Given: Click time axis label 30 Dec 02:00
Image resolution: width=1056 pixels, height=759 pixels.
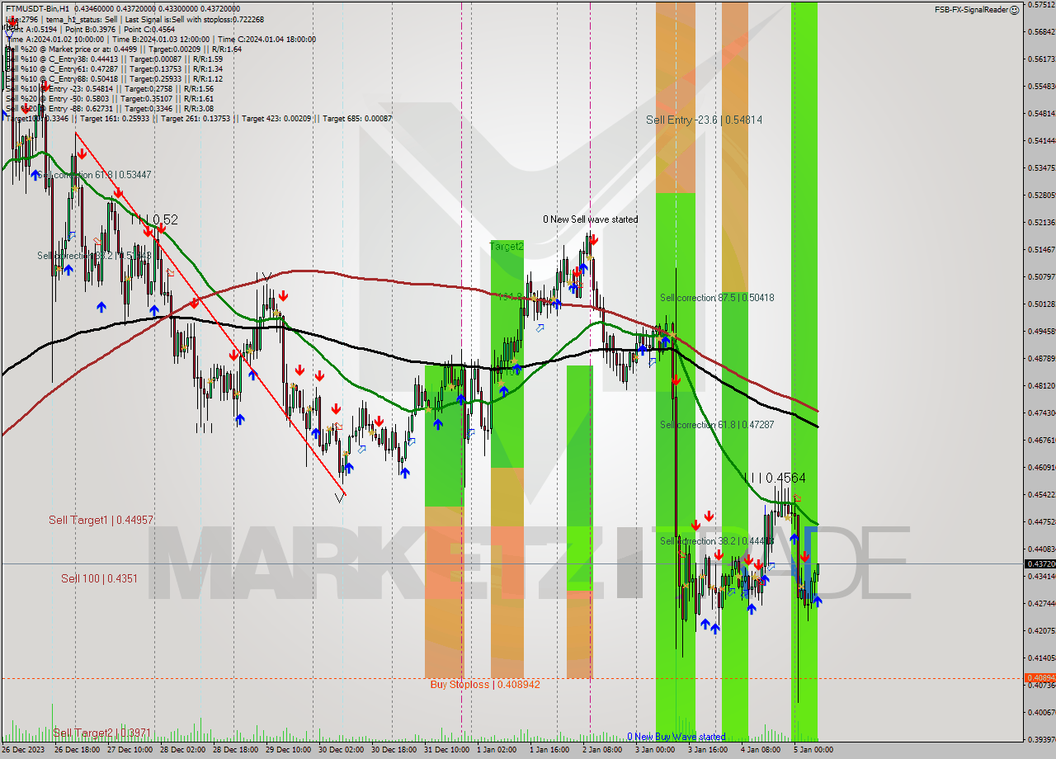Looking at the screenshot, I should click(x=342, y=750).
